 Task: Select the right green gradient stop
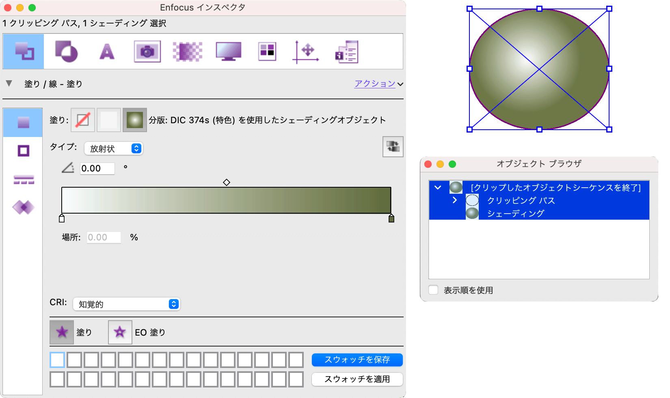point(391,218)
